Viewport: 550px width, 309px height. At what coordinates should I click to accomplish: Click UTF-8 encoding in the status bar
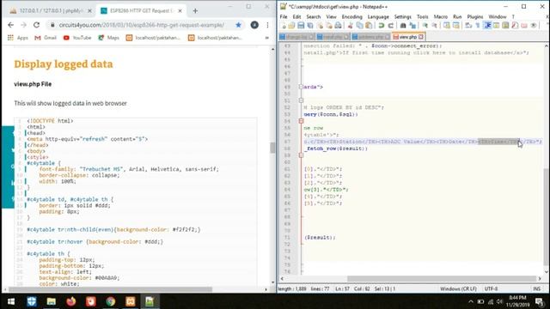pos(491,289)
